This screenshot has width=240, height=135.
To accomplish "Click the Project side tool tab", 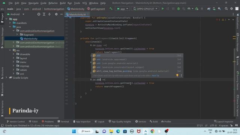I will (2, 18).
